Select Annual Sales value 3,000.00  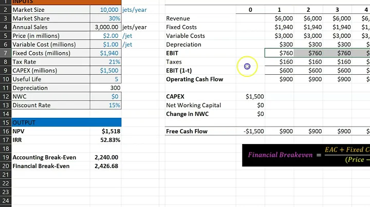pyautogui.click(x=106, y=27)
